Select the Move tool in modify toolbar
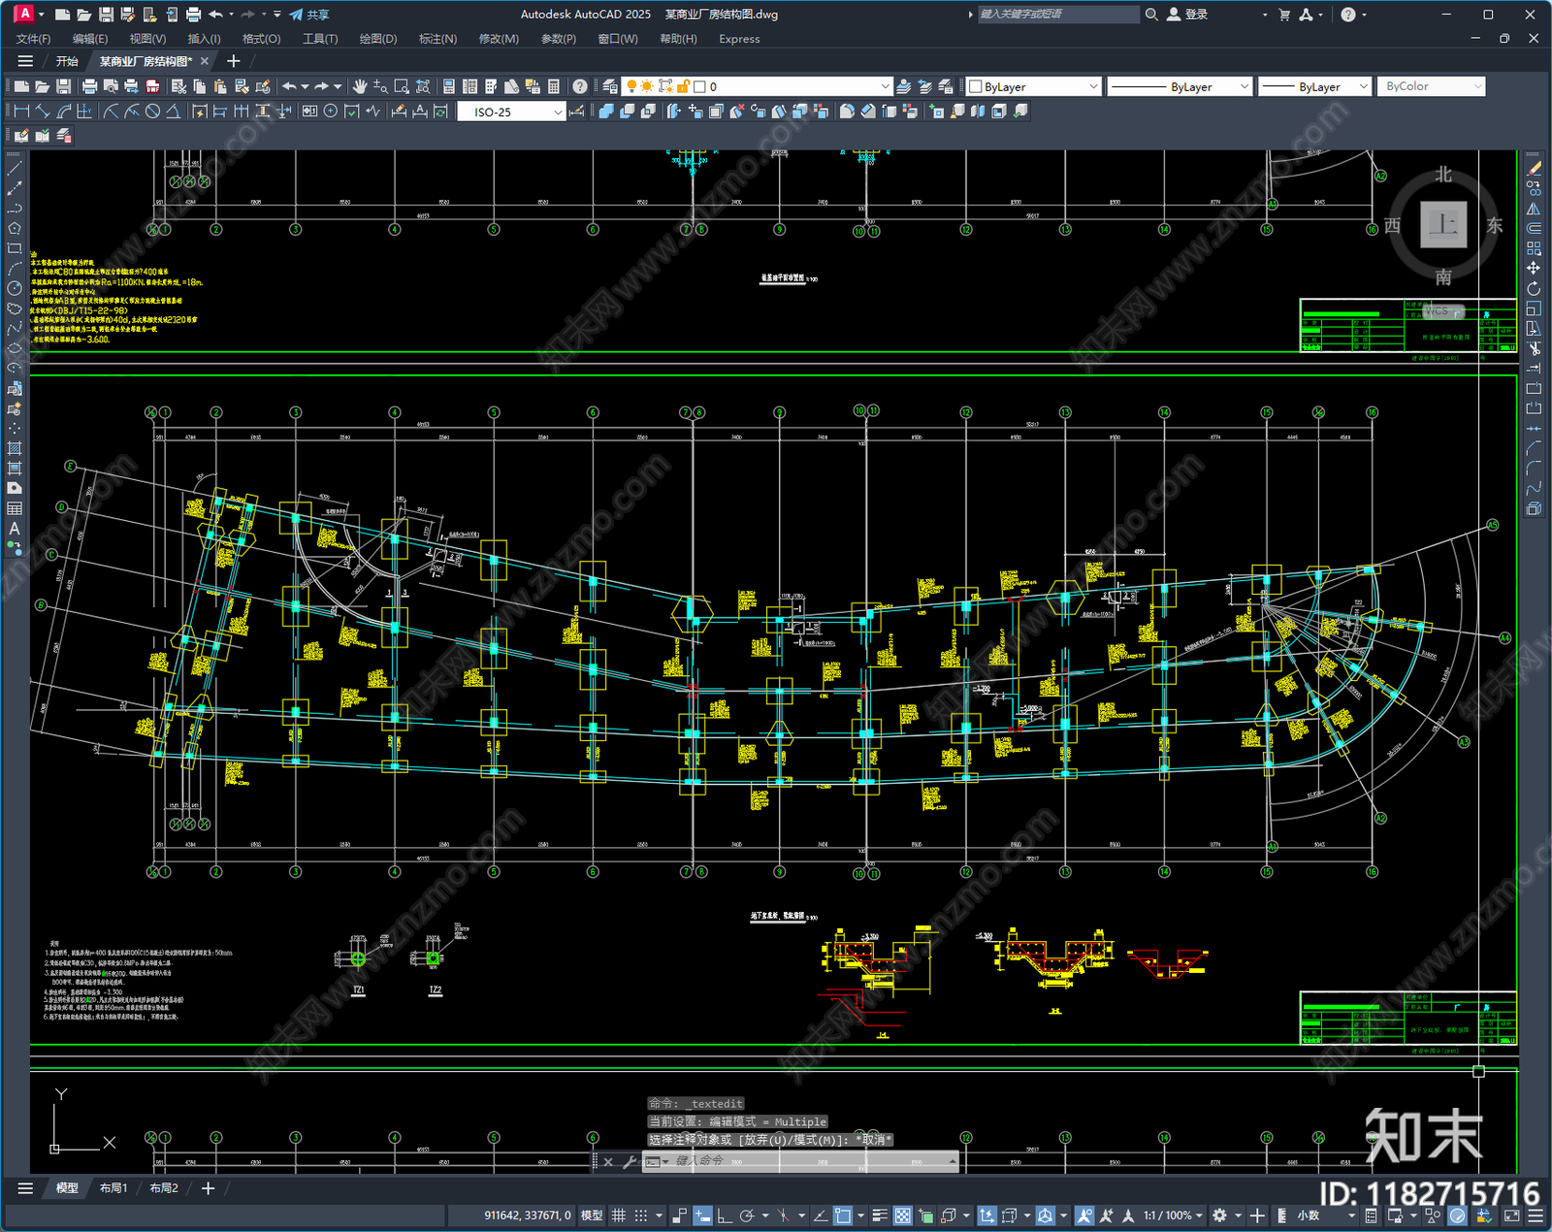The image size is (1552, 1232). (1534, 268)
